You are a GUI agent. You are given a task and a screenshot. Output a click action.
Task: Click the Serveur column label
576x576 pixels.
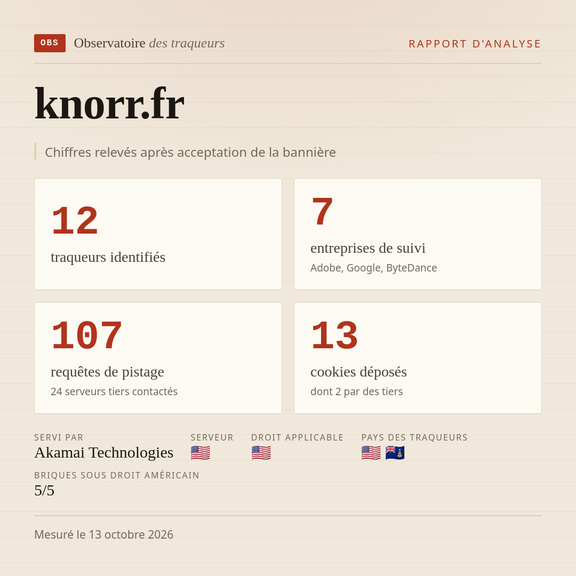(212, 437)
